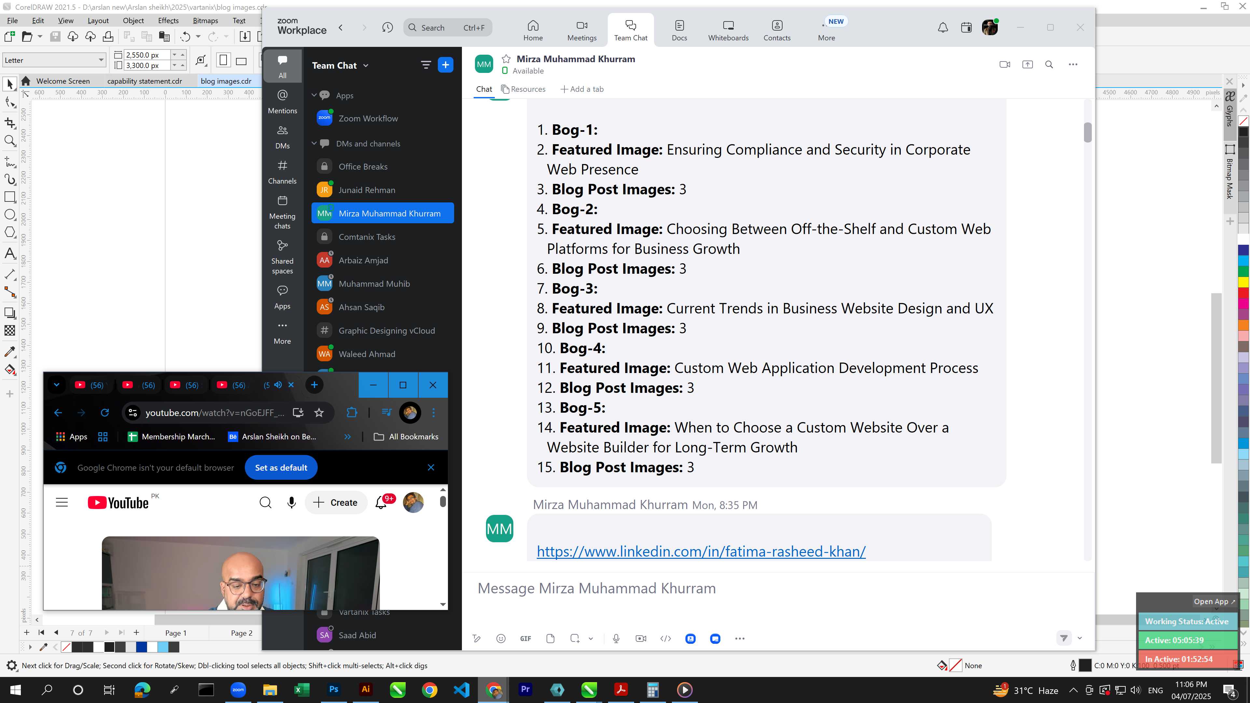
Task: Open Mentions in Zoom sidebar
Action: pos(283,102)
